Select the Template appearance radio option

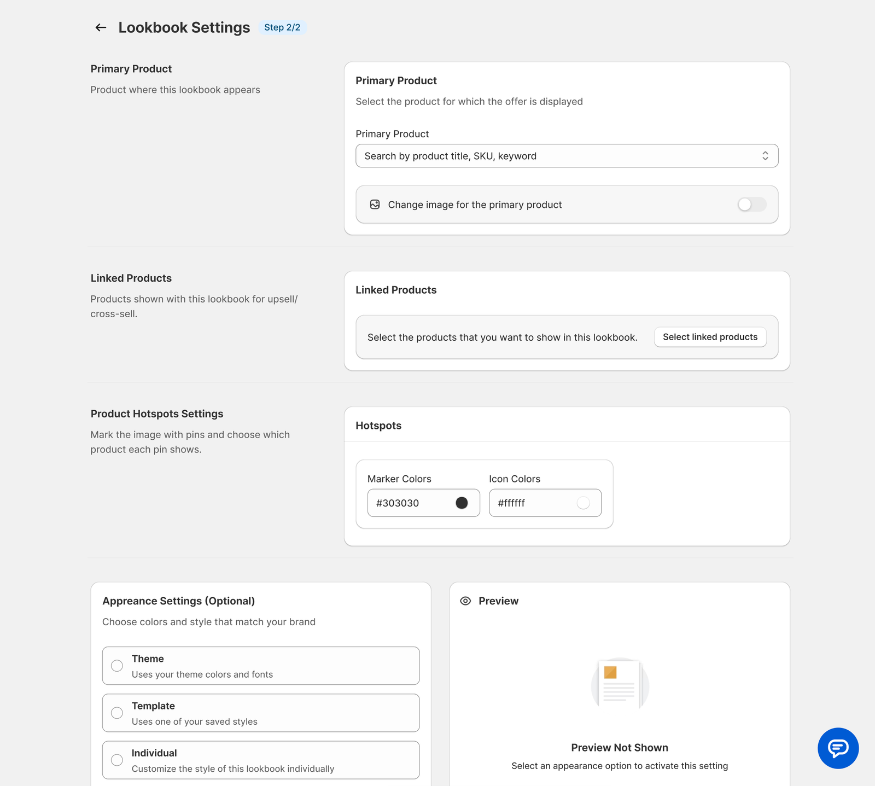(117, 713)
